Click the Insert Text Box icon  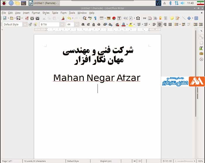[119, 18]
